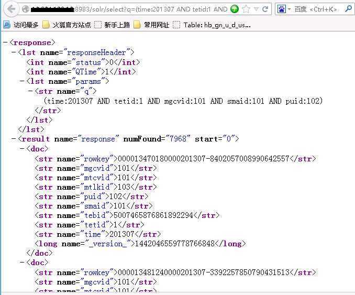
Task: Click the magnifier search icon
Action: tap(348, 9)
